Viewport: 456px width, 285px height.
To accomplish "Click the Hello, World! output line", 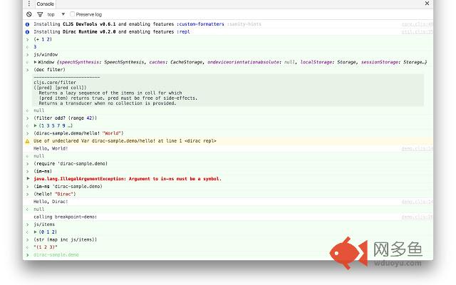I will pyautogui.click(x=51, y=148).
